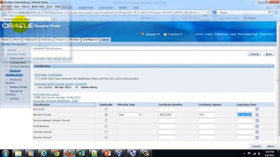The height and width of the screenshot is (157, 280).
Task: Click the bookmark star in the address bar
Action: click(x=201, y=13)
